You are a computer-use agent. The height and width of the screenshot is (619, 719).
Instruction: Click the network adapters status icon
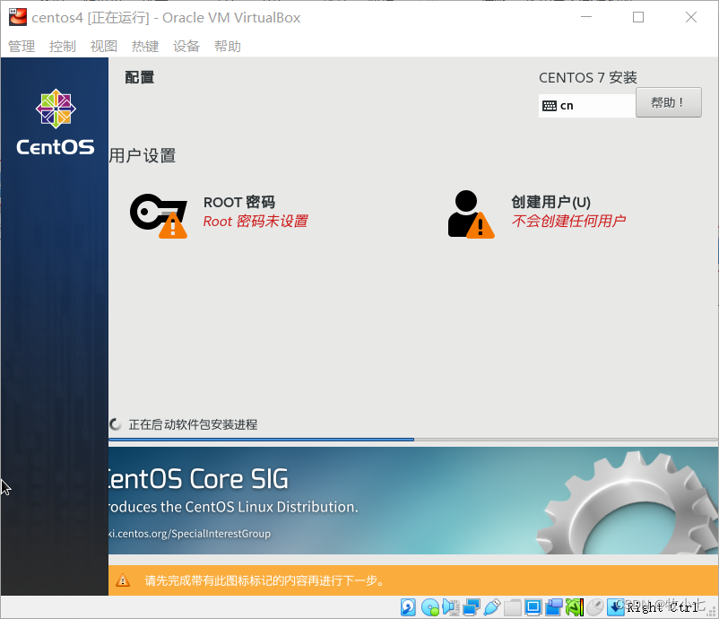[x=472, y=607]
